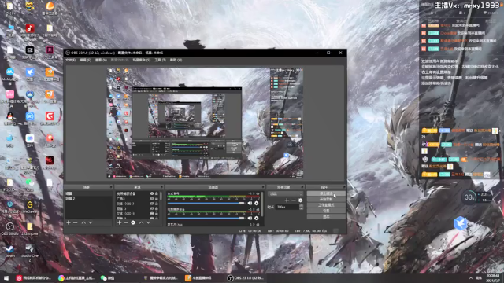
Task: Click the blue bird floating widget on desktop
Action: tap(460, 223)
